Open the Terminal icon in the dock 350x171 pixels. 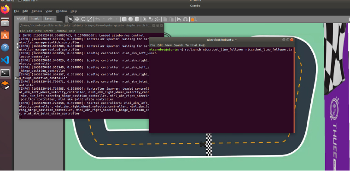pyautogui.click(x=5, y=73)
